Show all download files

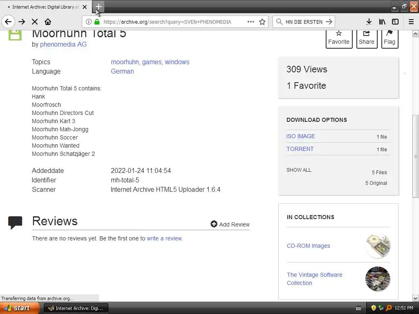(x=299, y=170)
